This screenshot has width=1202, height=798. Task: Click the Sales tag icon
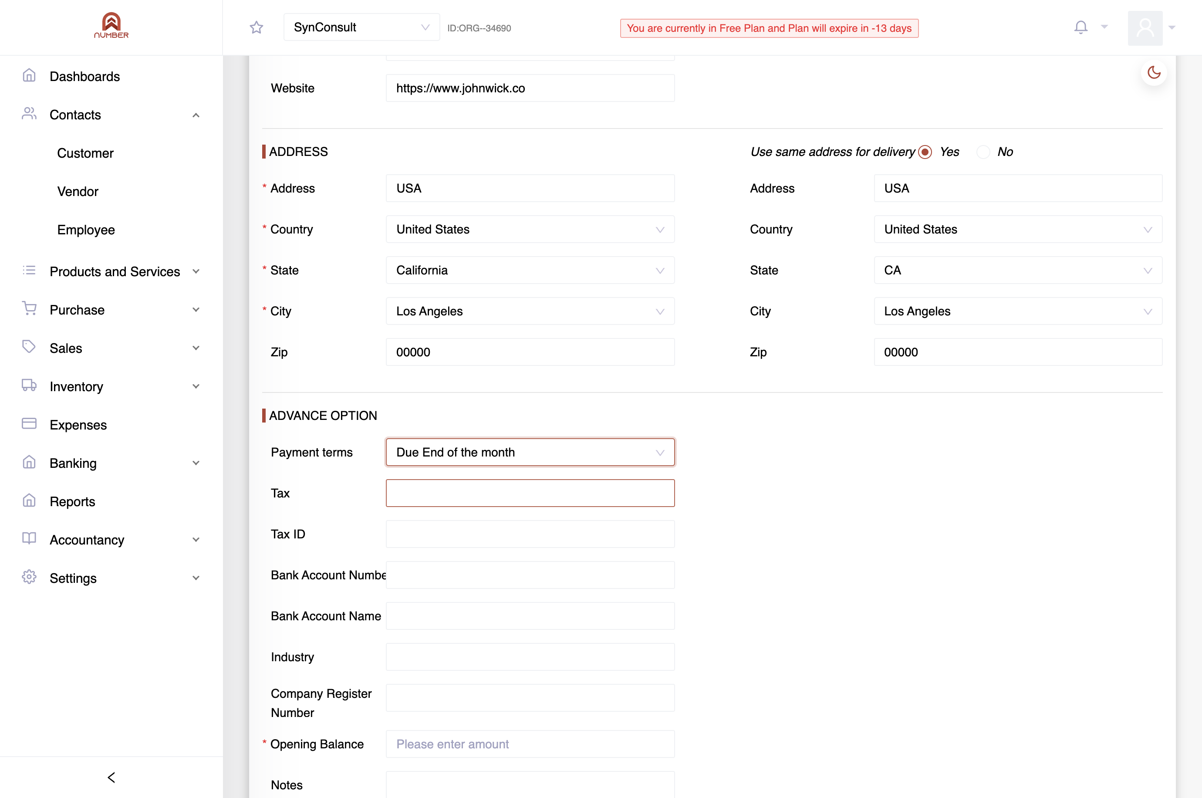coord(29,347)
